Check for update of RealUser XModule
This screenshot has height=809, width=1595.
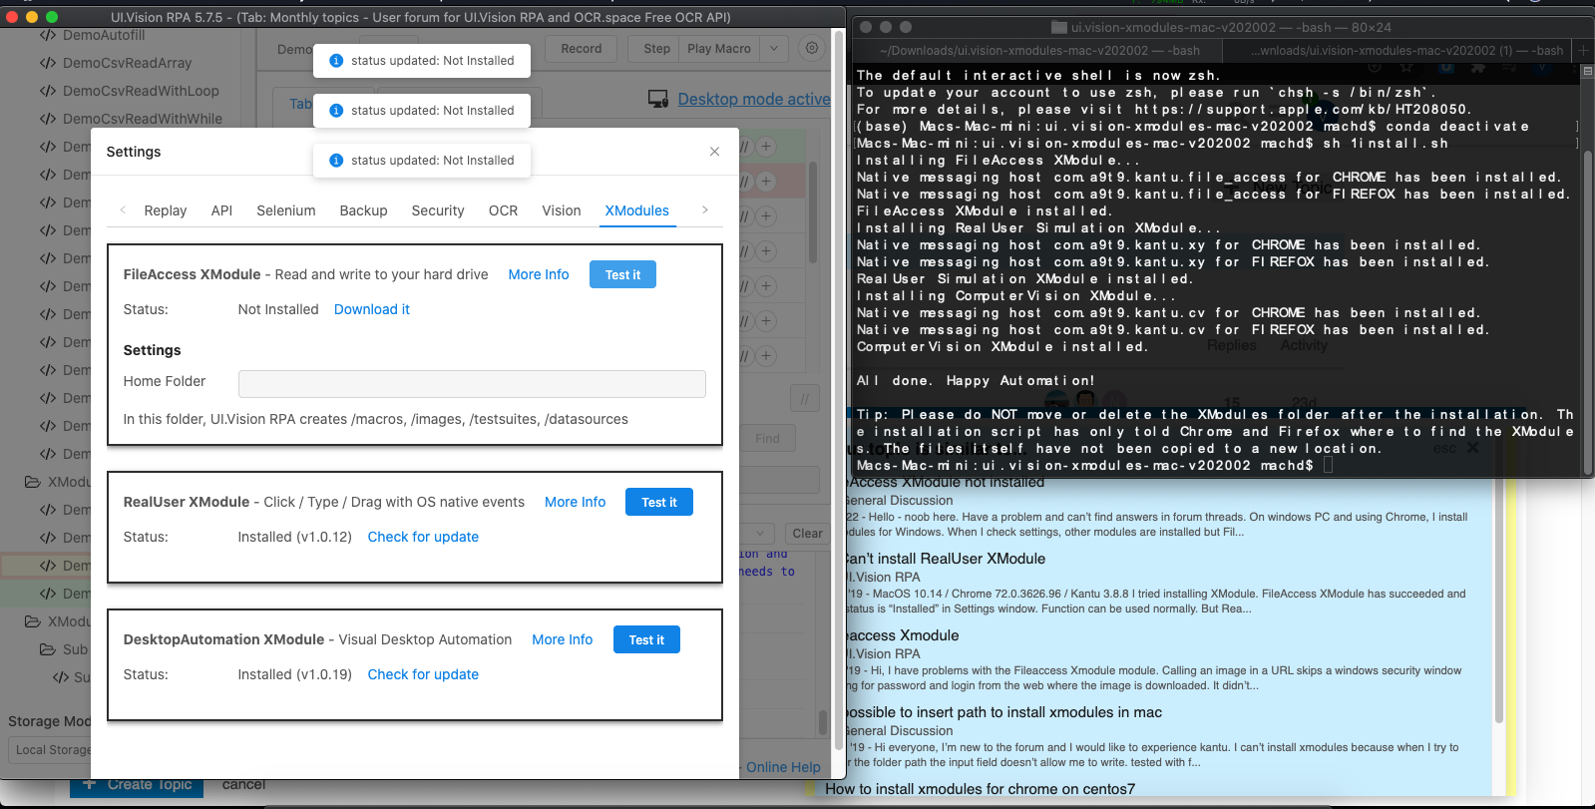point(423,537)
